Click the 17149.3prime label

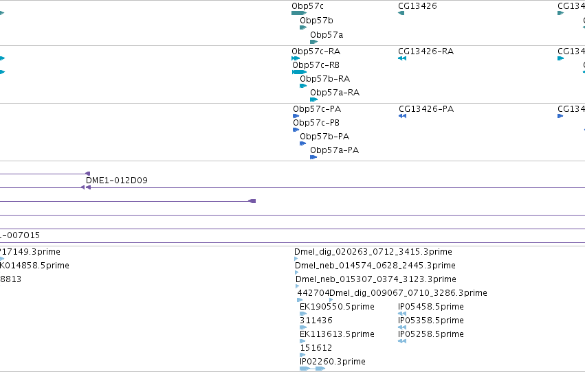pos(30,252)
